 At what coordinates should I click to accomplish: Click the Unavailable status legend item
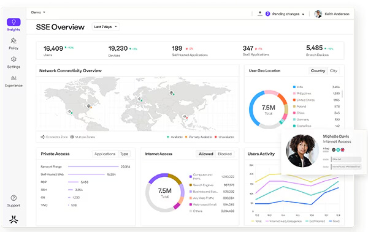click(x=224, y=137)
